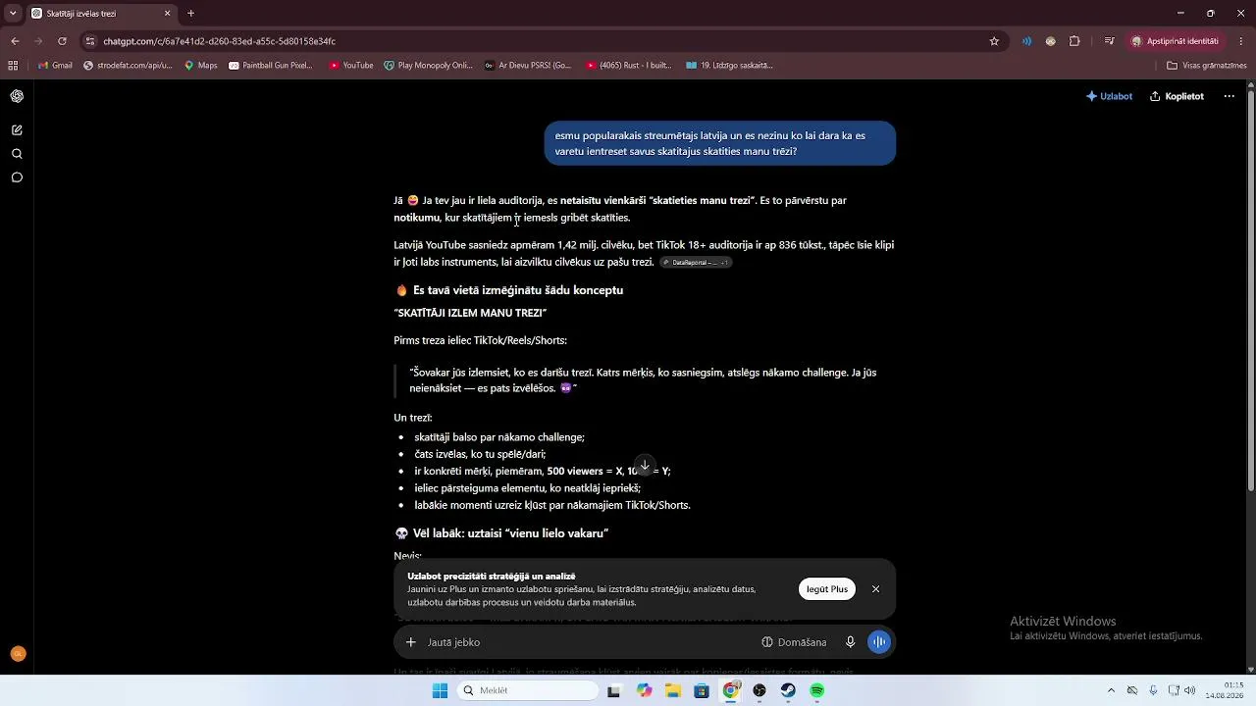Open the Domāšana mode selector

coord(794,642)
